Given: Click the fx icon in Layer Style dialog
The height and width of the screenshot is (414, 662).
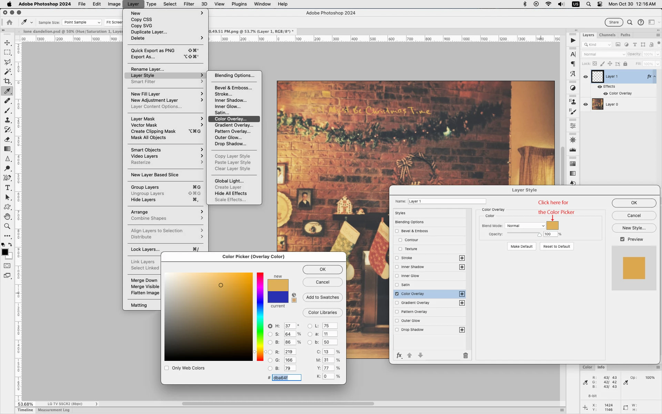Looking at the screenshot, I should tap(399, 355).
